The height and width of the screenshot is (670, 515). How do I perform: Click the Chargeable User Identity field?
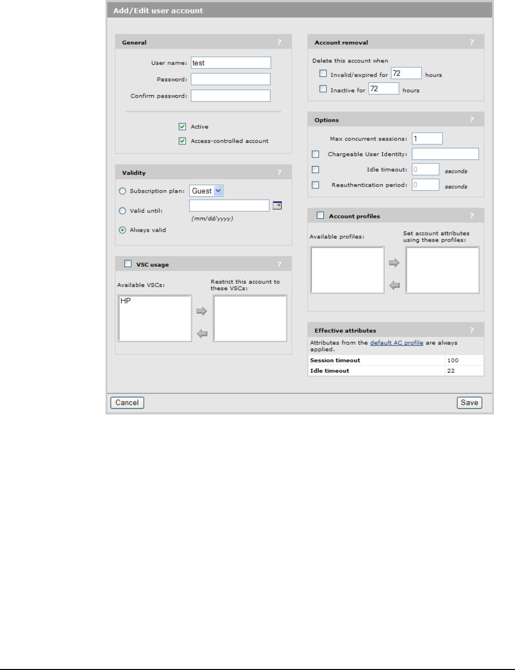point(446,154)
